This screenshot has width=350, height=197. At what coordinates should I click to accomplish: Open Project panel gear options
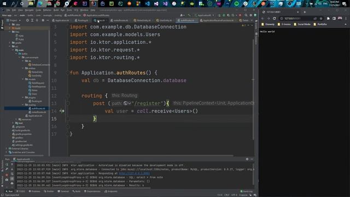(x=43, y=20)
